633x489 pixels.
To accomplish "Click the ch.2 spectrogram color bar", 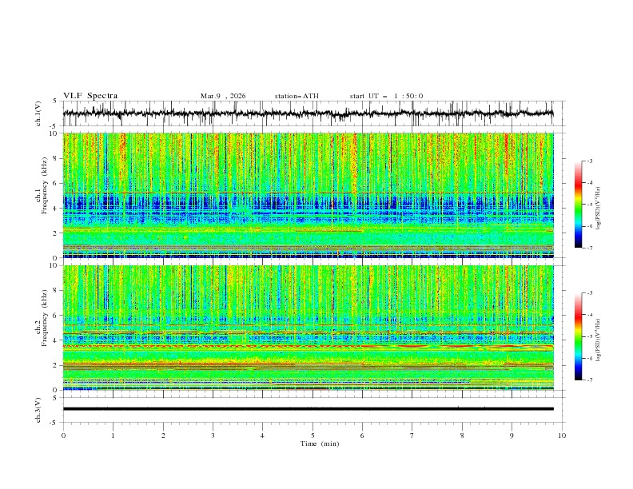I will [x=578, y=336].
